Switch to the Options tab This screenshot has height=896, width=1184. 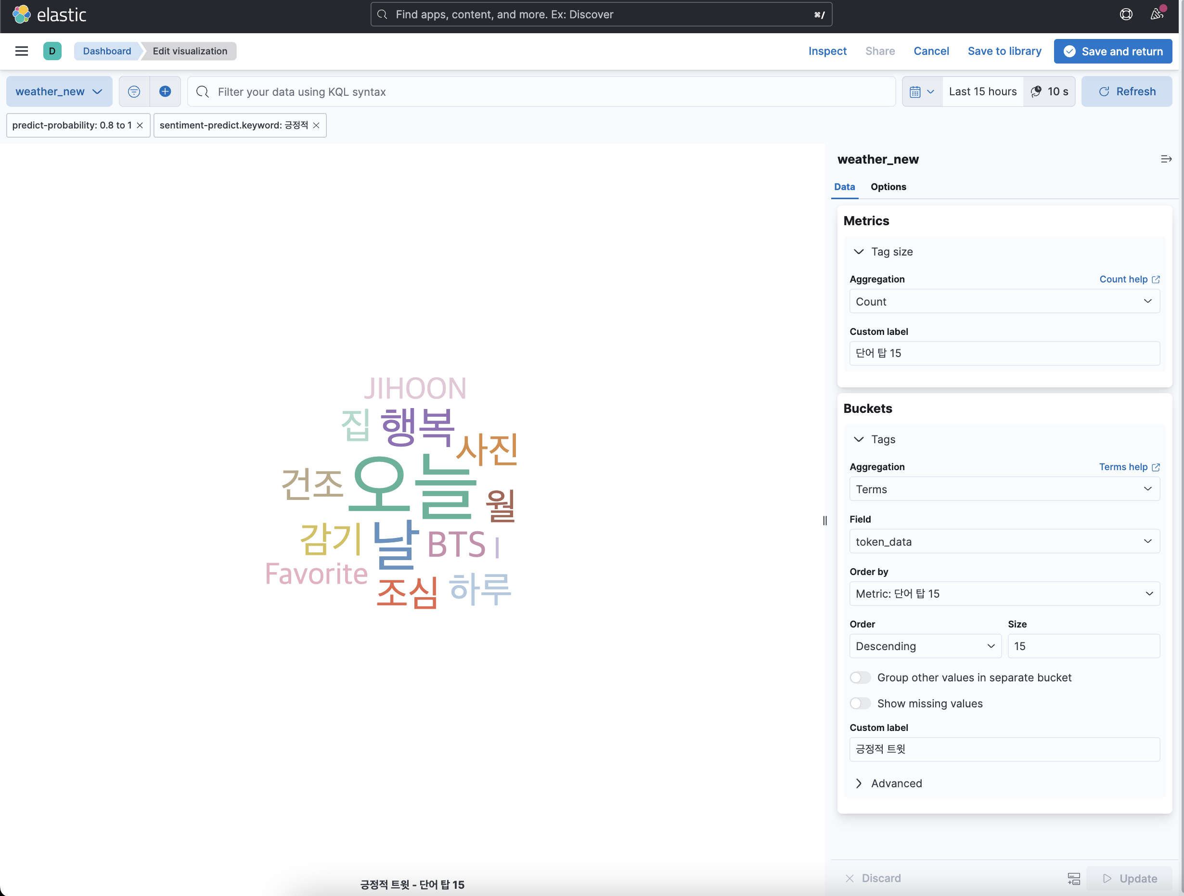coord(888,187)
